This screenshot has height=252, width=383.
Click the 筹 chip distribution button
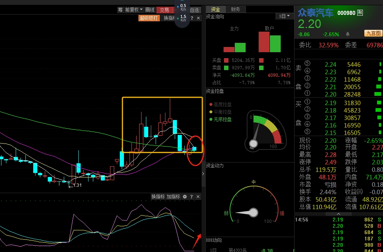coord(121,10)
